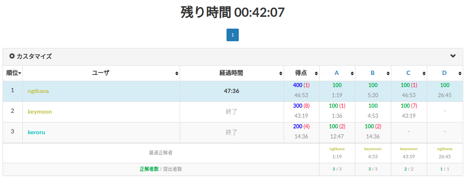Image resolution: width=464 pixels, height=178 pixels.
Task: Click the 最速正解者 row label
Action: point(161,153)
